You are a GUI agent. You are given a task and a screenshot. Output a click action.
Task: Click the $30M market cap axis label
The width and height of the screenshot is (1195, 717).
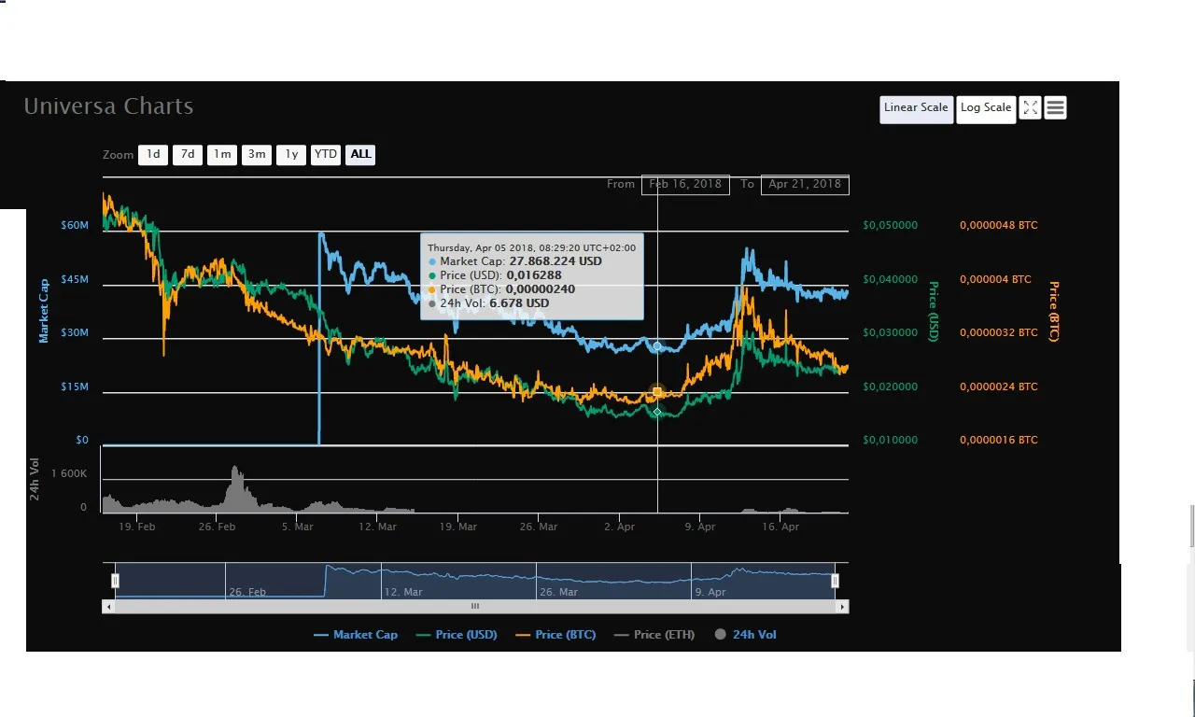tap(75, 333)
